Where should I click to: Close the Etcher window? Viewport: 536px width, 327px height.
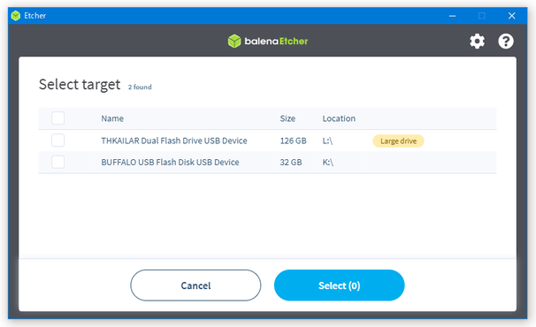tap(511, 16)
